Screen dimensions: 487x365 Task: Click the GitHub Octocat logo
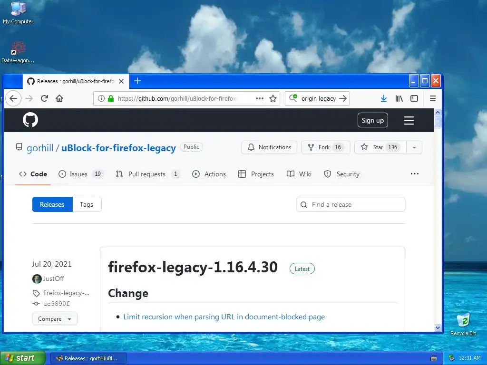point(30,120)
